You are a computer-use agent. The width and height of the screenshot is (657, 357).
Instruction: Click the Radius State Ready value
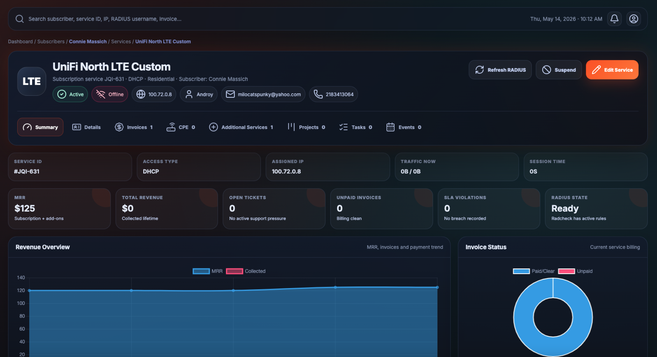pos(565,208)
